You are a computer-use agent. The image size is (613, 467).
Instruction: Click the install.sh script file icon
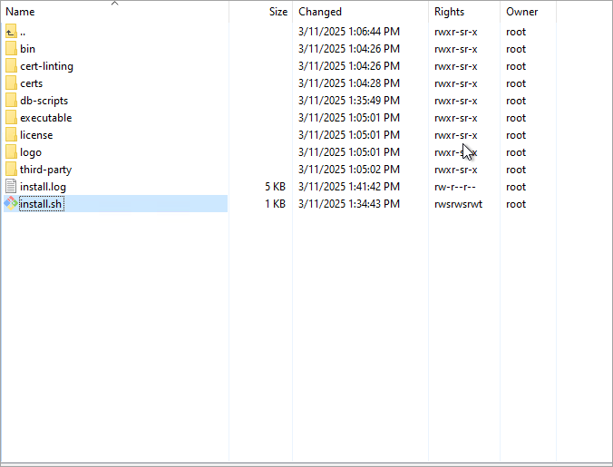tap(11, 204)
